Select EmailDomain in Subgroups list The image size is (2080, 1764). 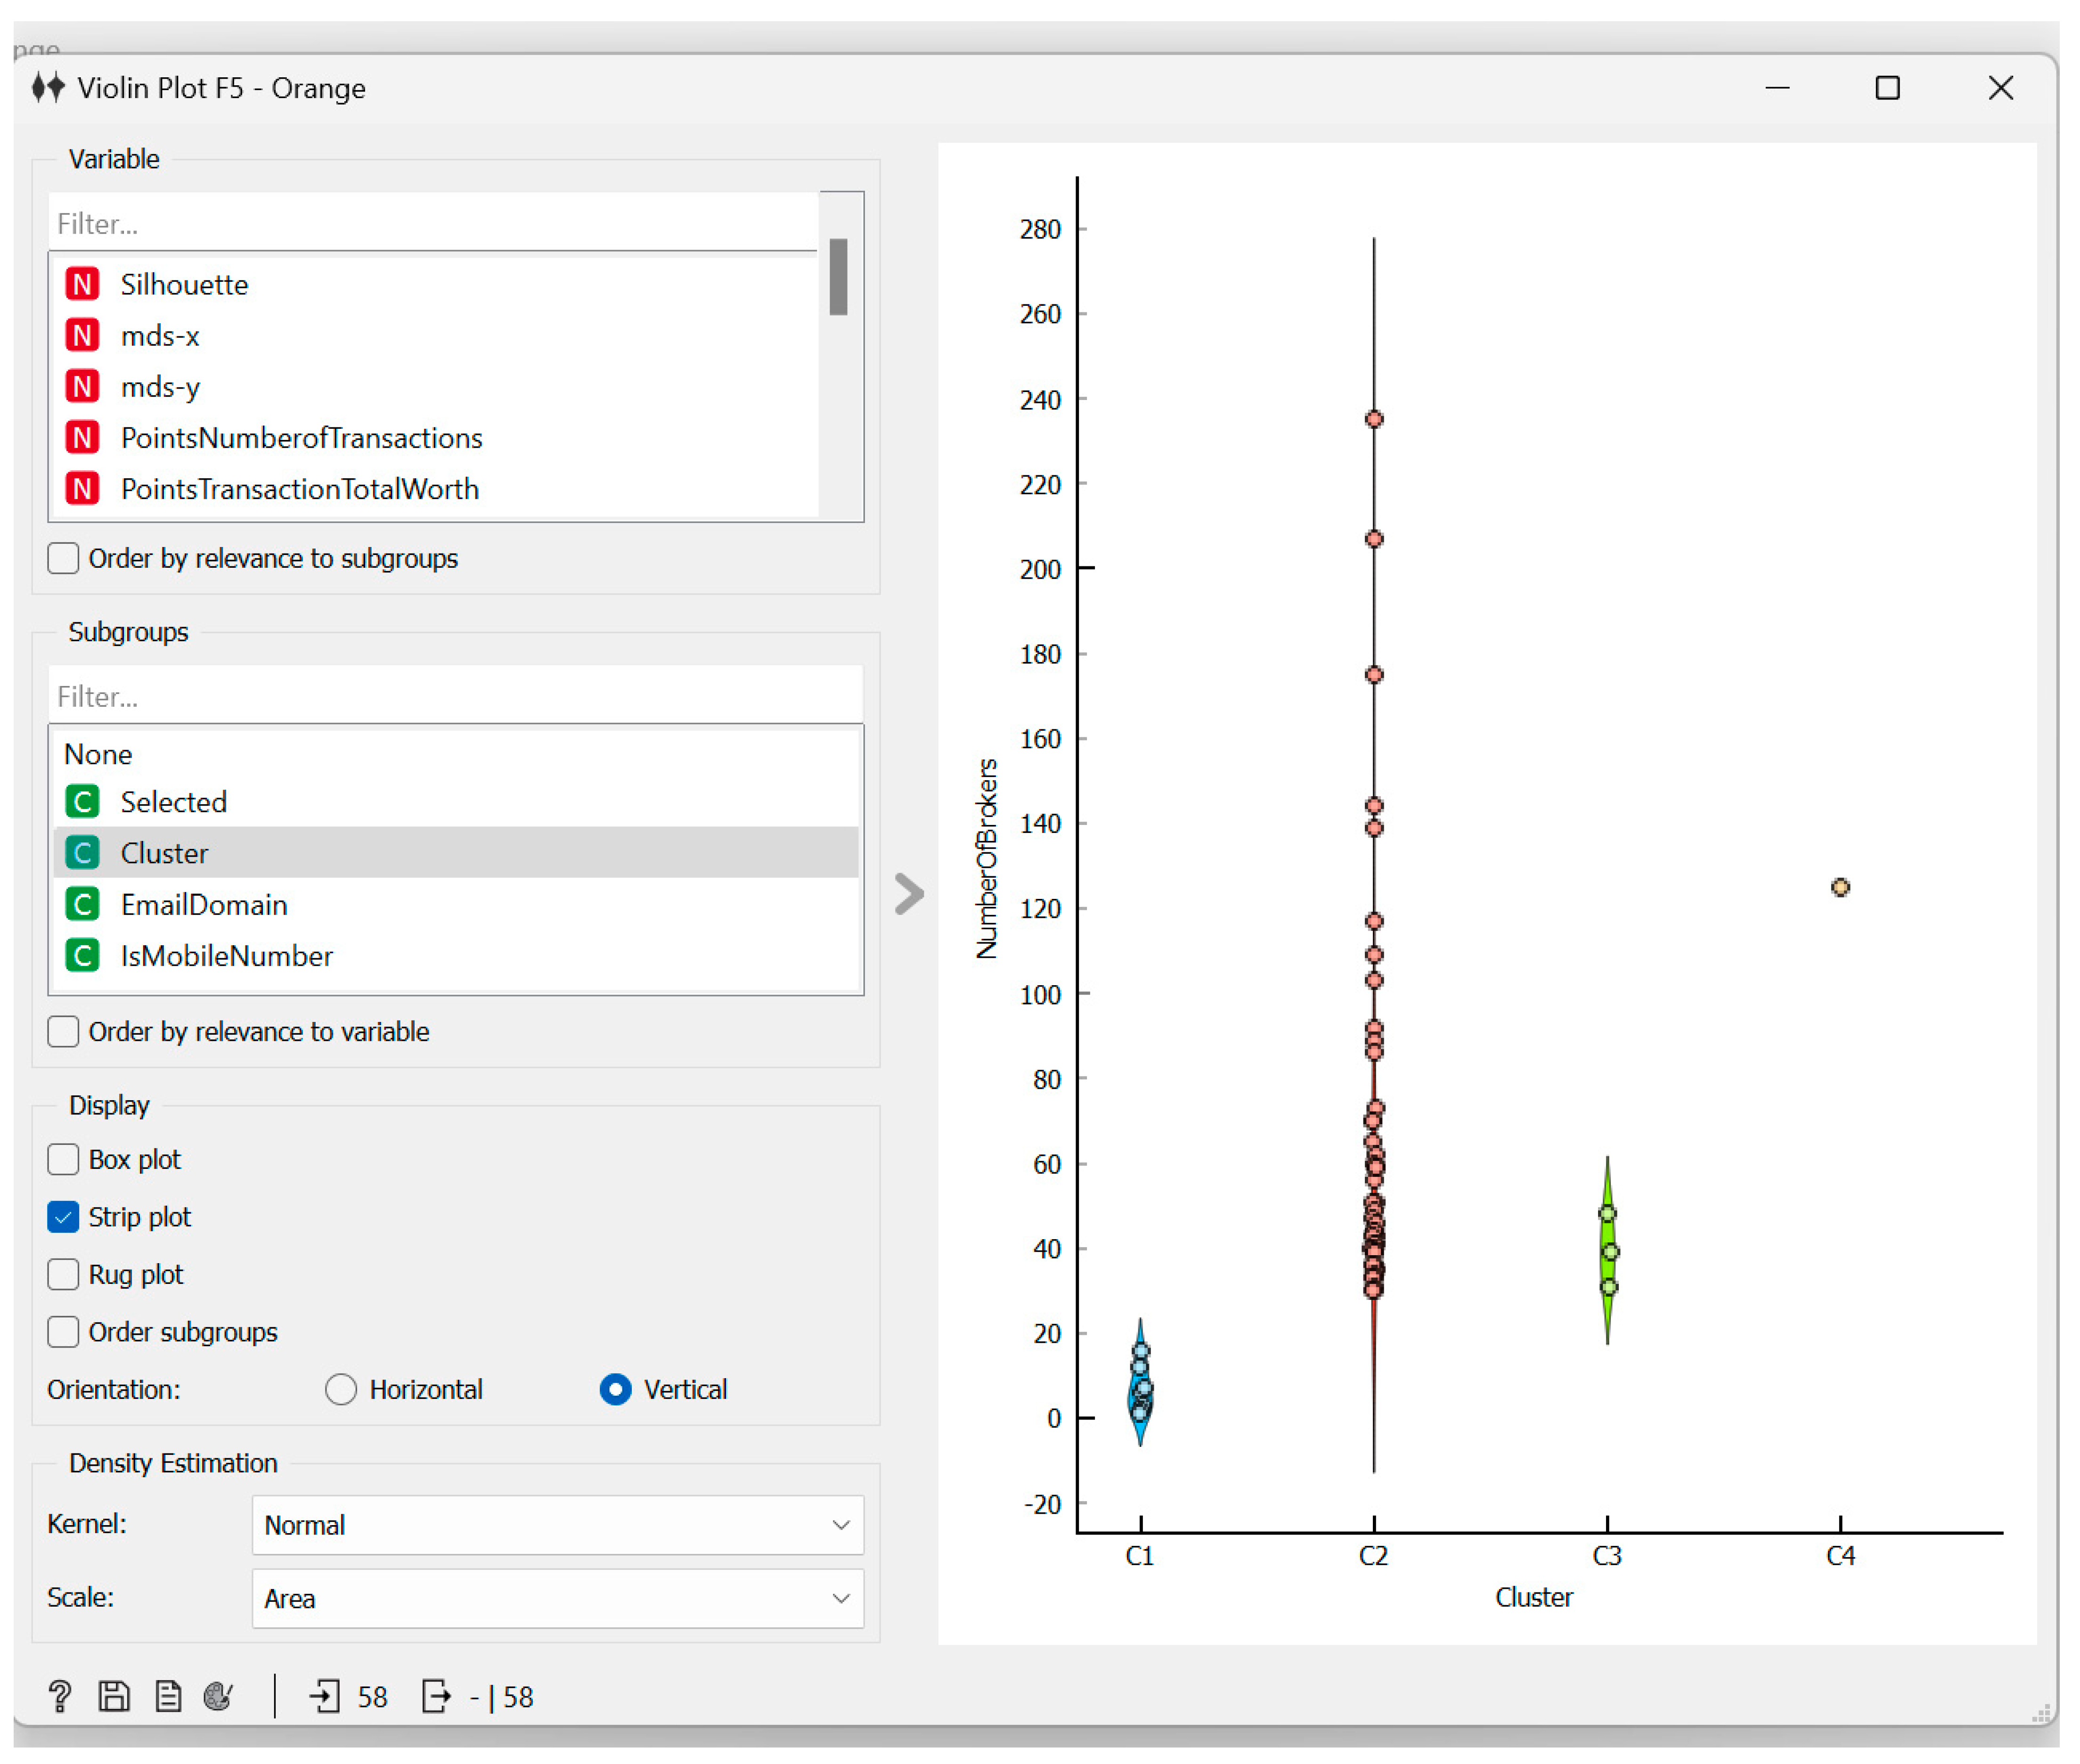click(x=204, y=905)
